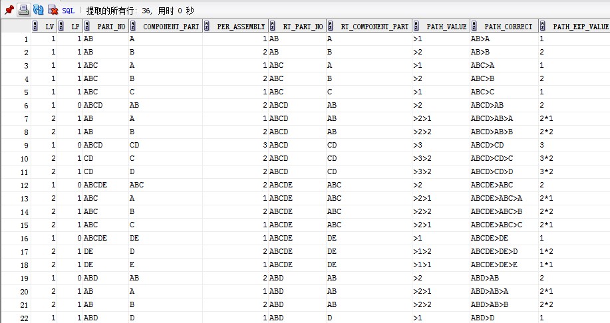Select row number 16 in the grid

click(x=17, y=239)
